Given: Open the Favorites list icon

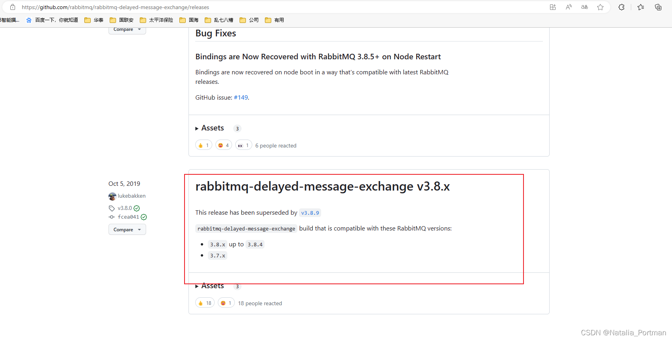Looking at the screenshot, I should (641, 7).
